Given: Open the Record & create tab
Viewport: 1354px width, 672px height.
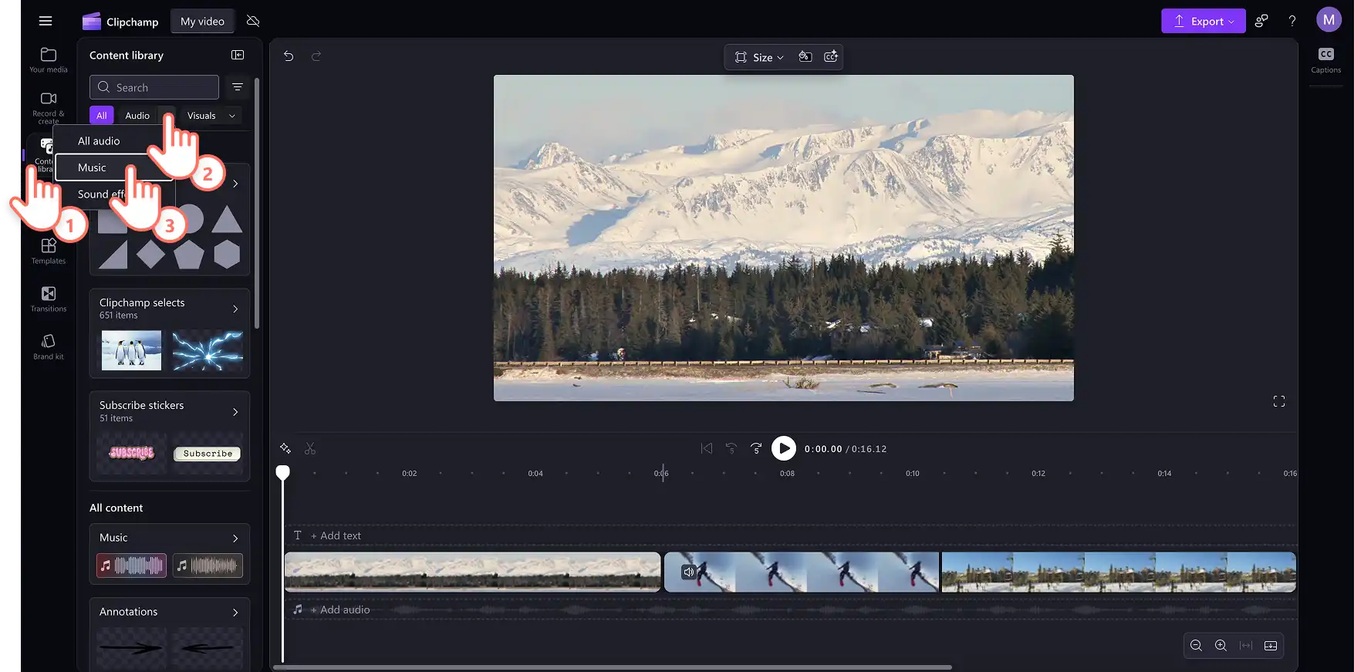Looking at the screenshot, I should pos(49,107).
